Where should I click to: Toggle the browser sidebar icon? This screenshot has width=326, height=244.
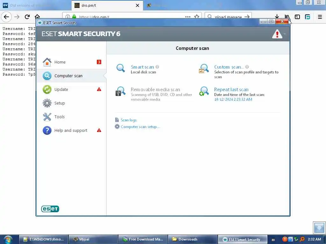[297, 17]
